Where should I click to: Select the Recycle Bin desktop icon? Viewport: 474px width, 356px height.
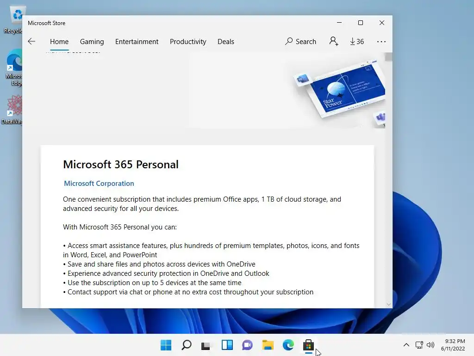pos(13,19)
